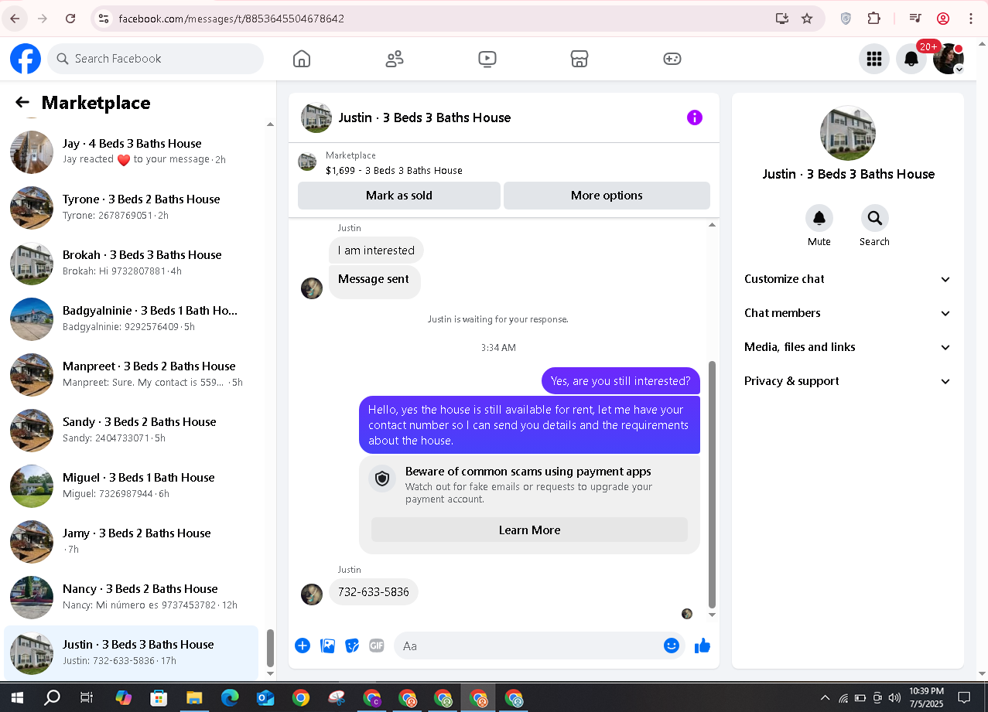Open the install app icon in address bar
988x712 pixels.
coord(782,19)
